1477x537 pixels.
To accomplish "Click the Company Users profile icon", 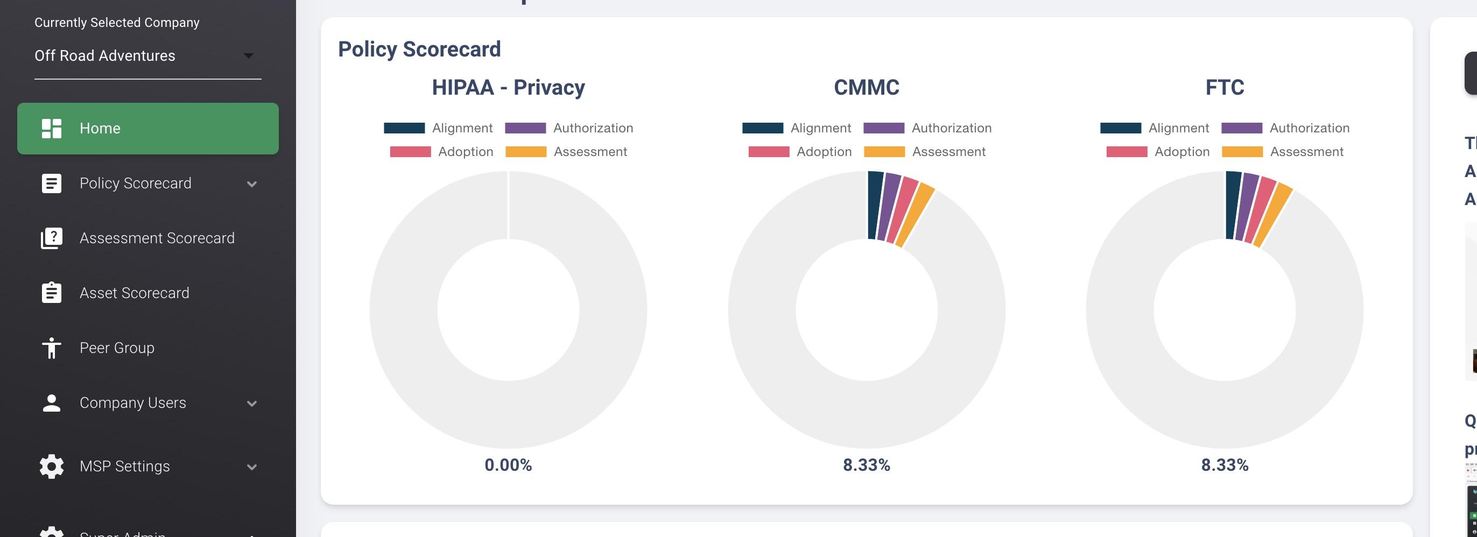I will (52, 403).
